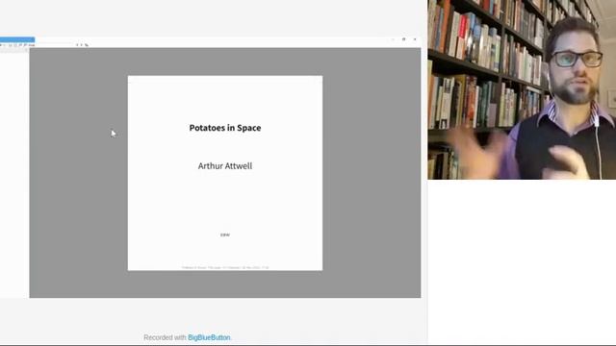Minimize the PDF viewer window
616x346 pixels.
click(393, 39)
